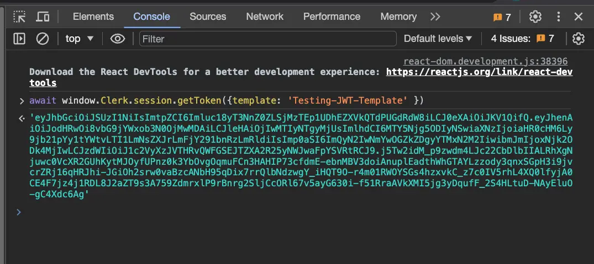Open DevTools settings gear icon
The image size is (594, 264).
coord(535,17)
